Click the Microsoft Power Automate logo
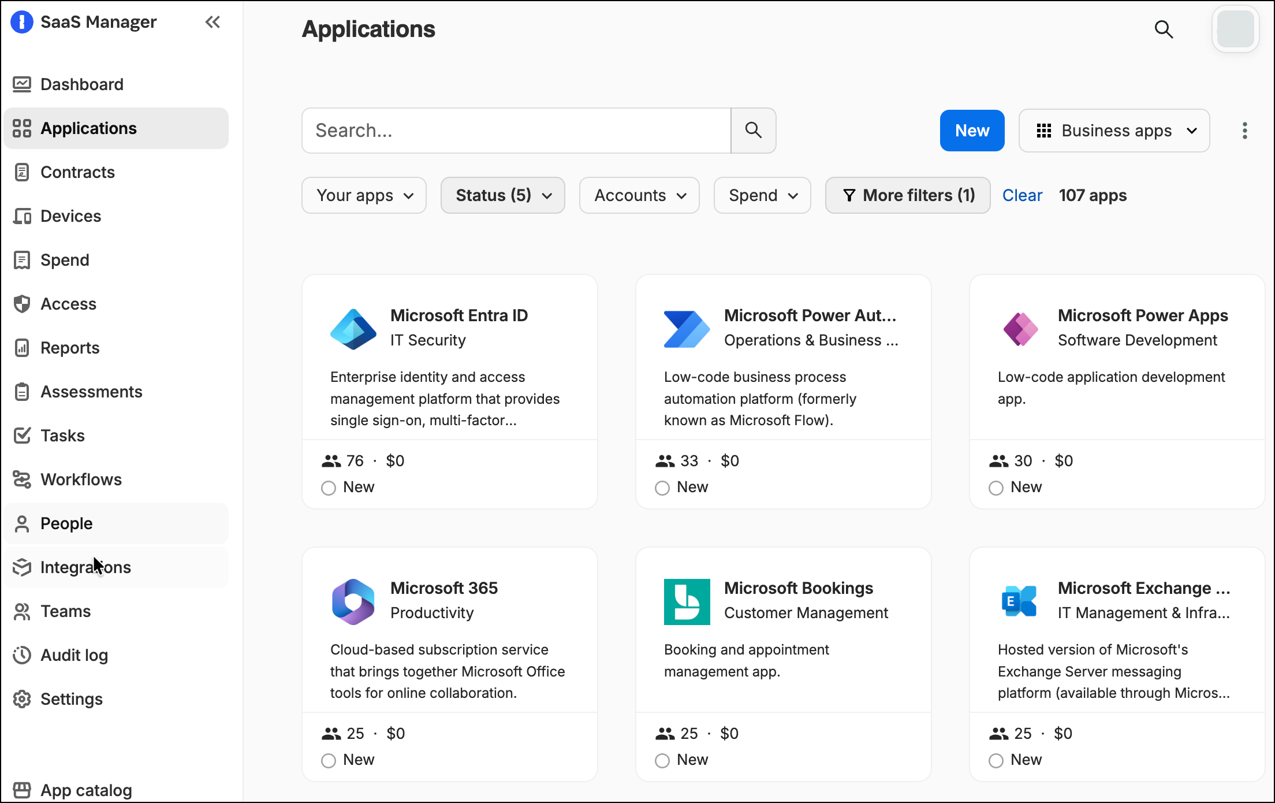1275x803 pixels. 687,329
